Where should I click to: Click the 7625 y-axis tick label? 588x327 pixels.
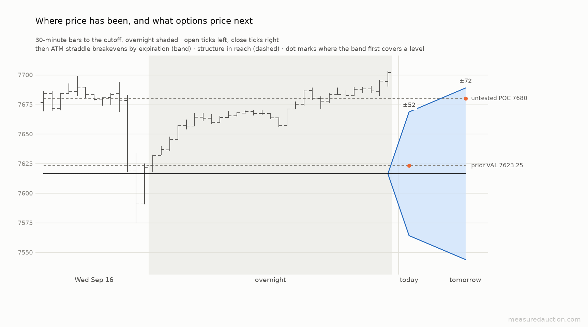[x=25, y=164]
